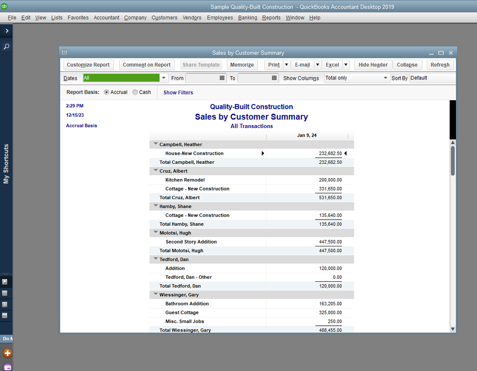Collapse the Tedford, Dan group
This screenshot has height=371, width=477.
tap(156, 258)
